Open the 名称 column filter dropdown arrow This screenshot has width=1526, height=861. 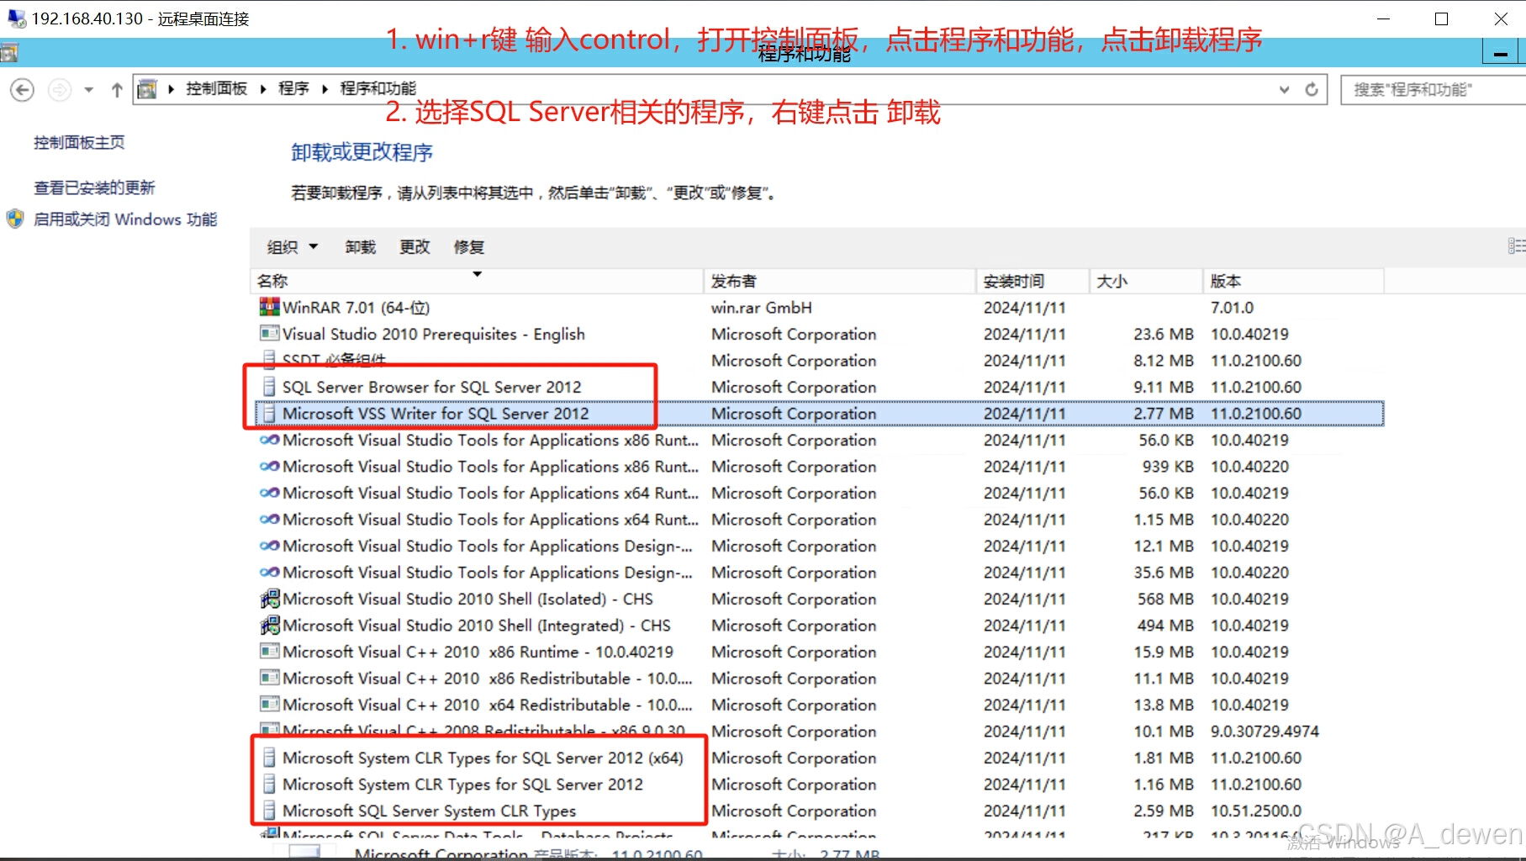pyautogui.click(x=477, y=274)
